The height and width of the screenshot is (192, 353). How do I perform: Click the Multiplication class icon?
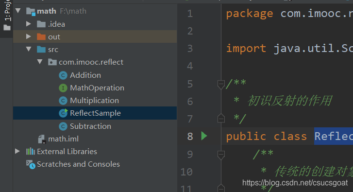click(x=63, y=101)
